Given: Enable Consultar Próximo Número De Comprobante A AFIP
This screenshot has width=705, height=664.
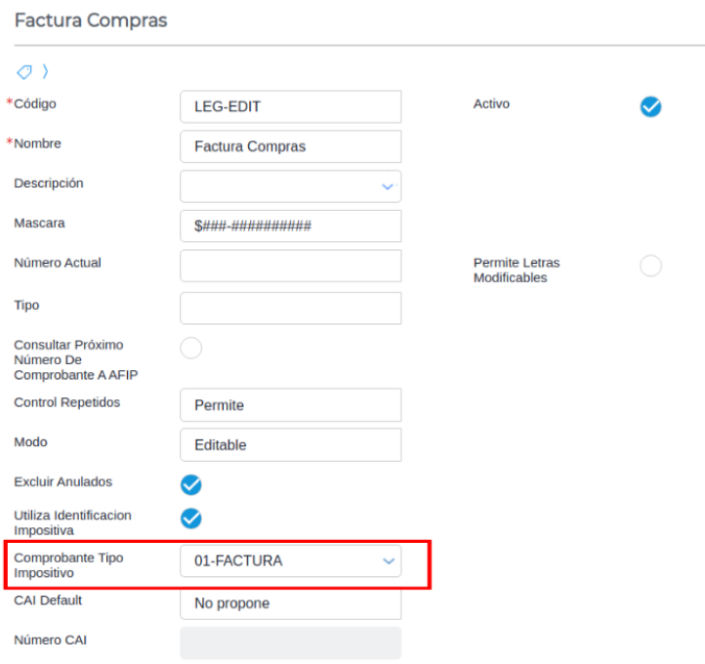Looking at the screenshot, I should click(x=191, y=348).
